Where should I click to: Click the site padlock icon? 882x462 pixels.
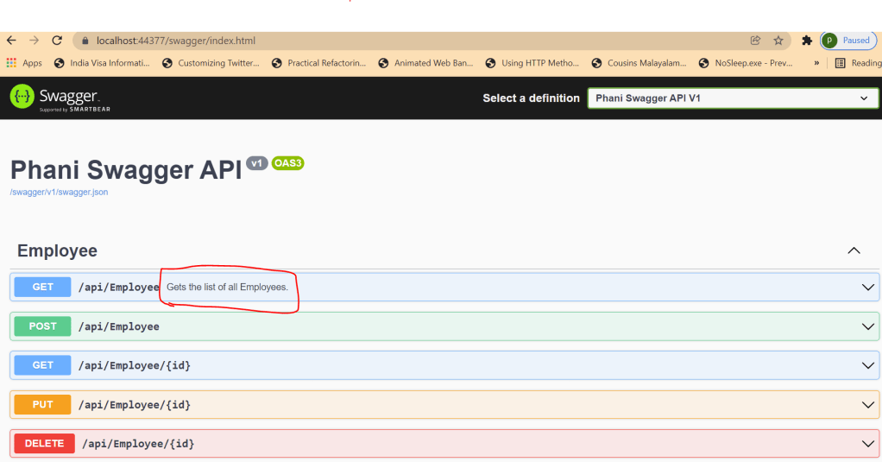[x=85, y=41]
